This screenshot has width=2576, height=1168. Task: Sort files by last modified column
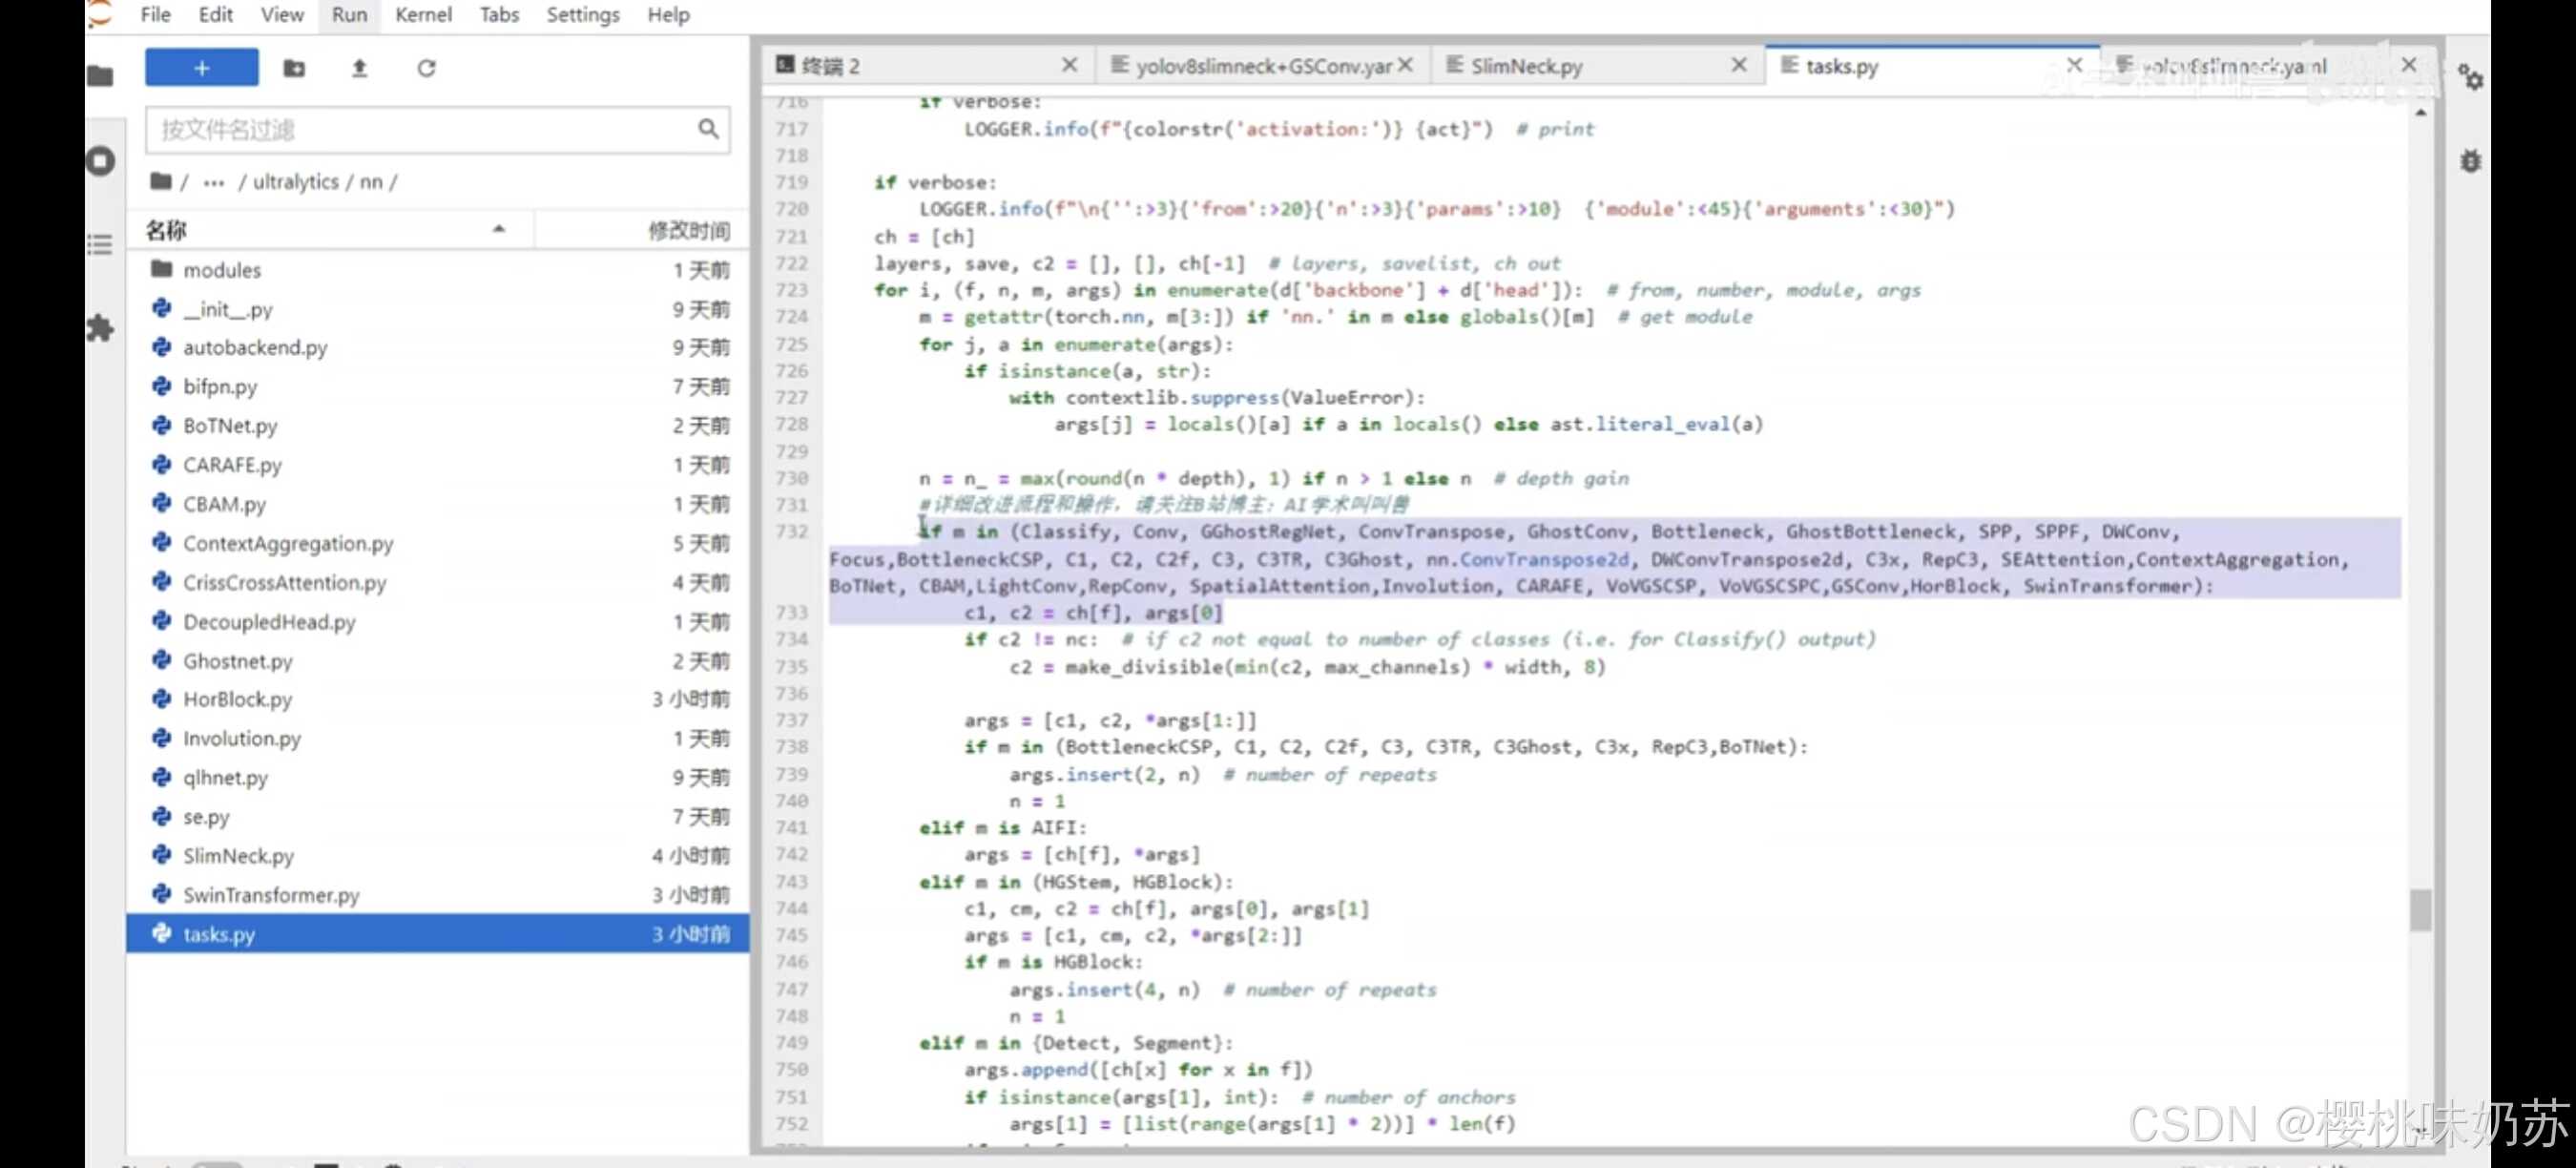[x=687, y=230]
